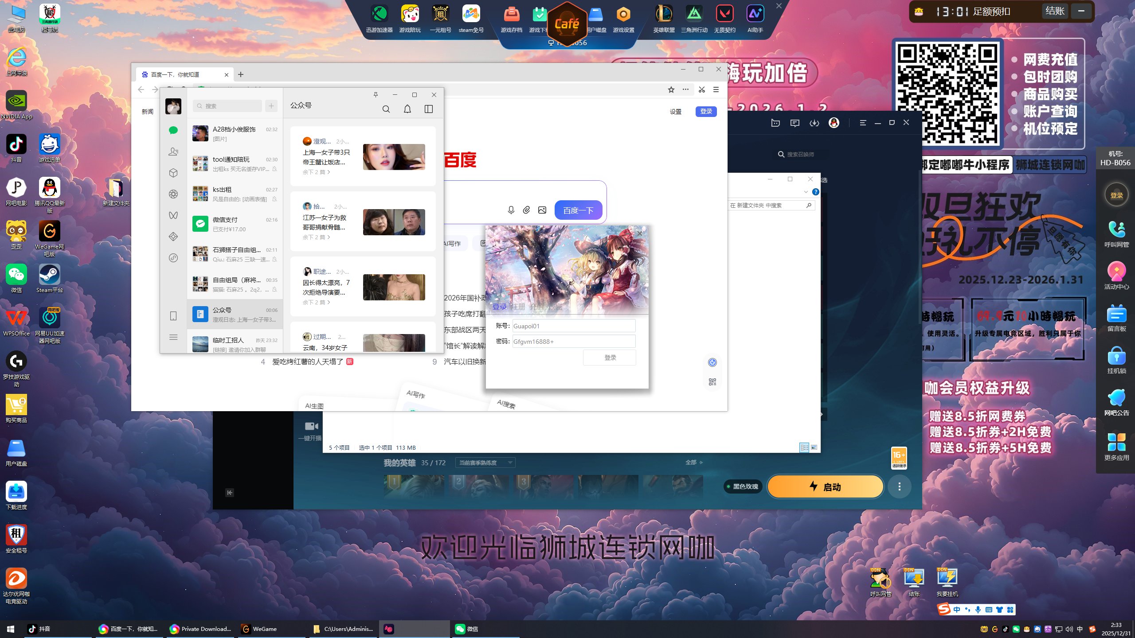Click the 账号 input field
Screen dimensions: 1135x638
coord(574,326)
